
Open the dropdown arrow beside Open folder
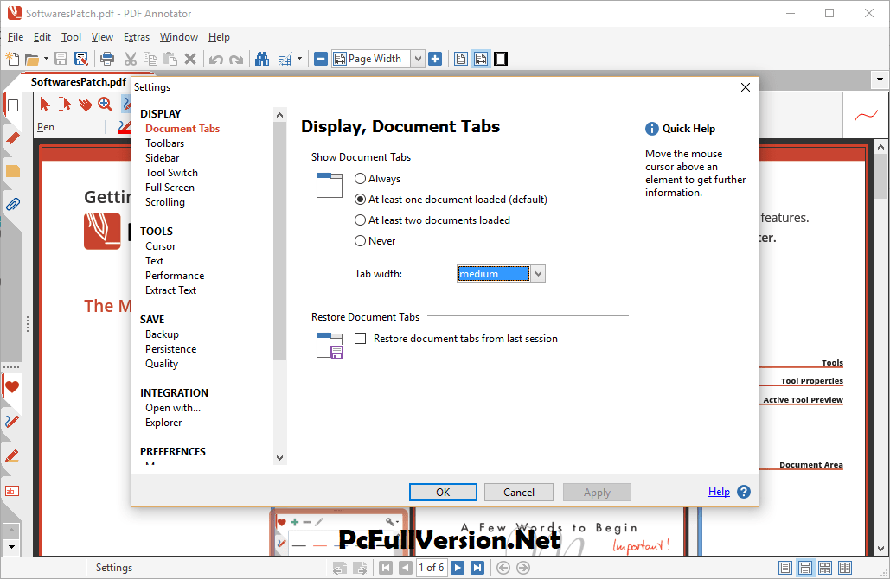tap(46, 59)
